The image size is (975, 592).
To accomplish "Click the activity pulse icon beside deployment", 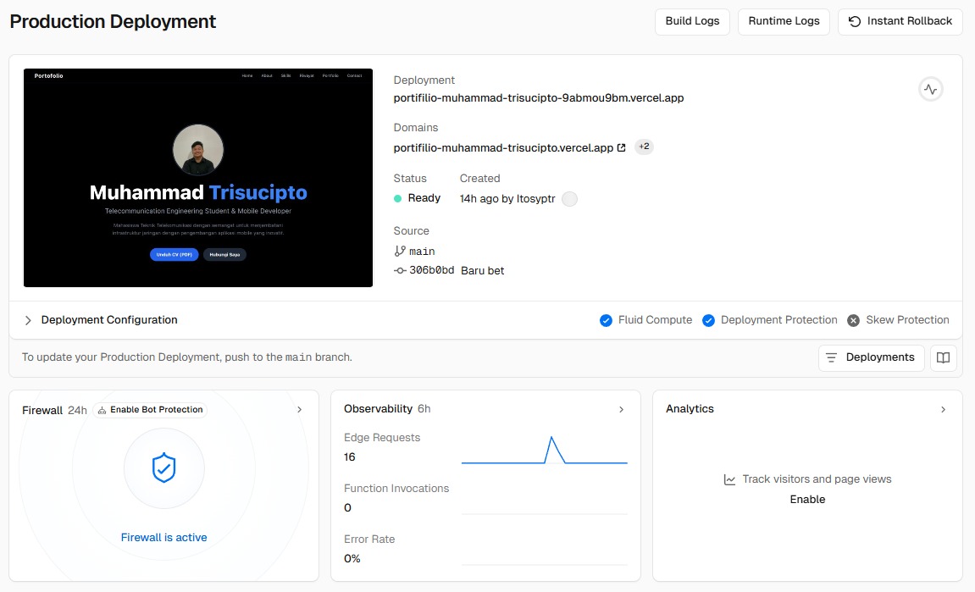I will [930, 89].
